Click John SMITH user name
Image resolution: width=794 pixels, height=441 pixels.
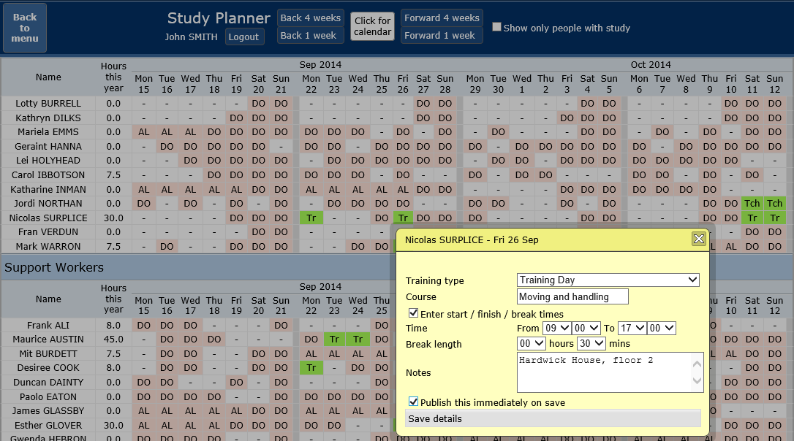tap(191, 37)
